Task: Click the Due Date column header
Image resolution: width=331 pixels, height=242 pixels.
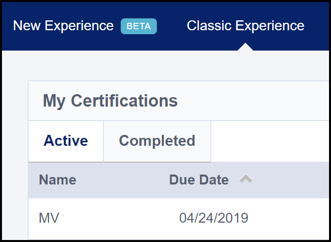Action: point(199,180)
